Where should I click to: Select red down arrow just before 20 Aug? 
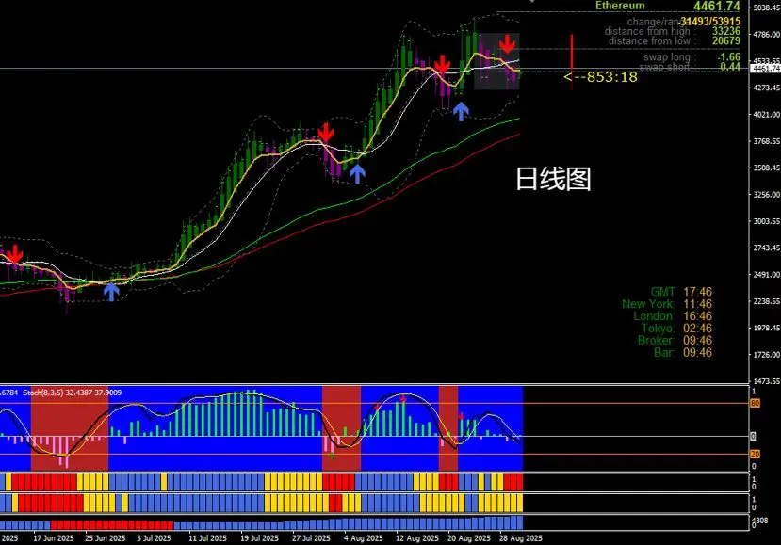pos(442,65)
